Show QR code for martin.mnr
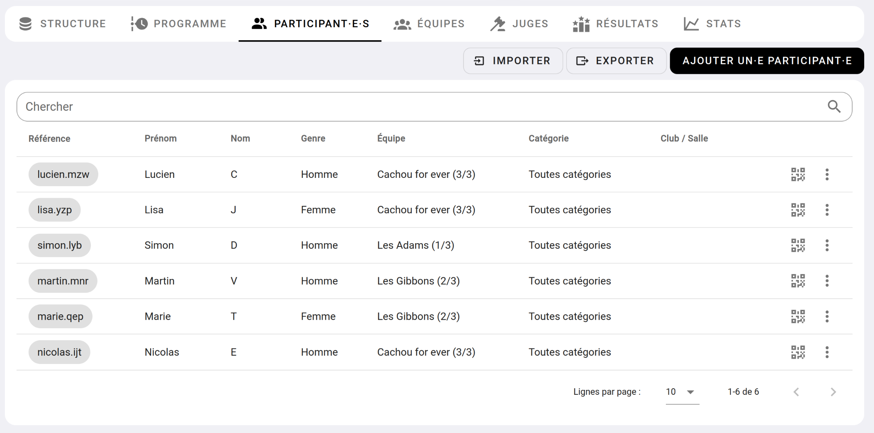 coord(797,281)
